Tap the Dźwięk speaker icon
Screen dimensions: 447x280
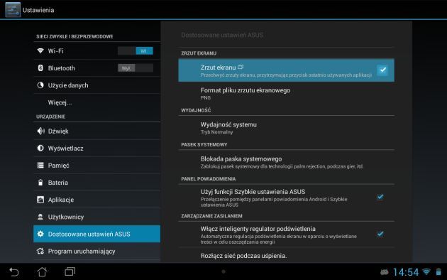pyautogui.click(x=40, y=131)
